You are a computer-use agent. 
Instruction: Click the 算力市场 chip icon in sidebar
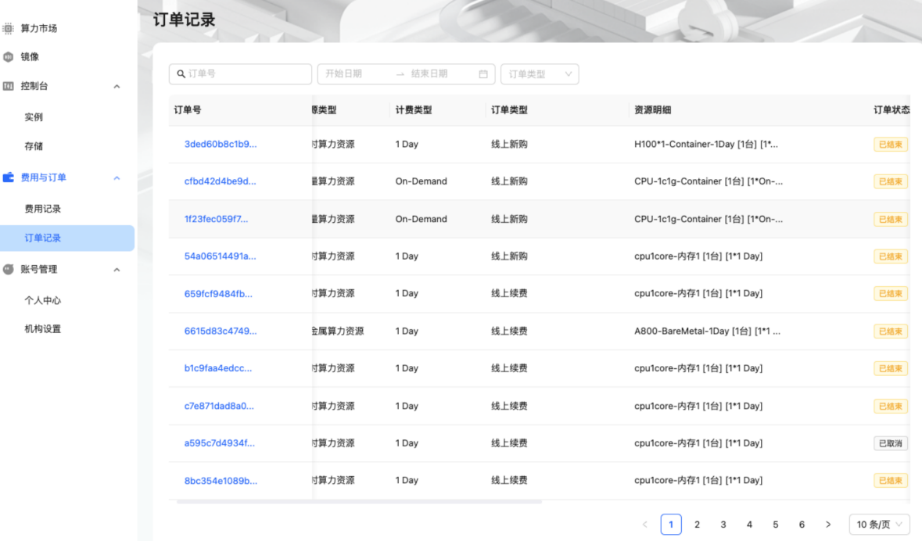pos(9,28)
